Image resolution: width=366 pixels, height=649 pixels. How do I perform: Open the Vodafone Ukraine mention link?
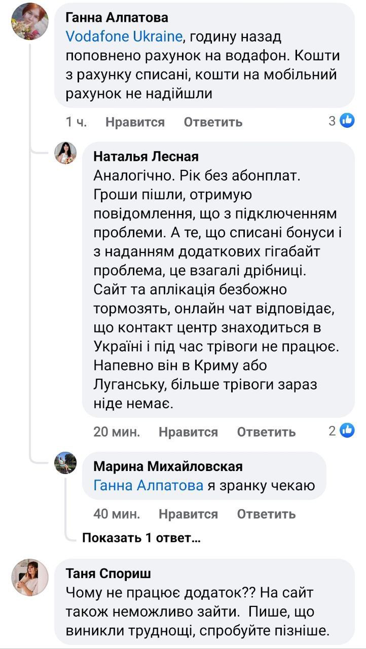124,37
